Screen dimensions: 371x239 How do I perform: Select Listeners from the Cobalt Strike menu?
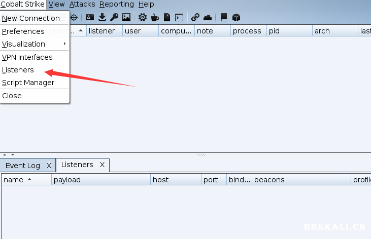[18, 70]
